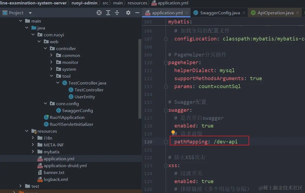Collapse the tool package chevron
The image size is (305, 193).
point(51,76)
